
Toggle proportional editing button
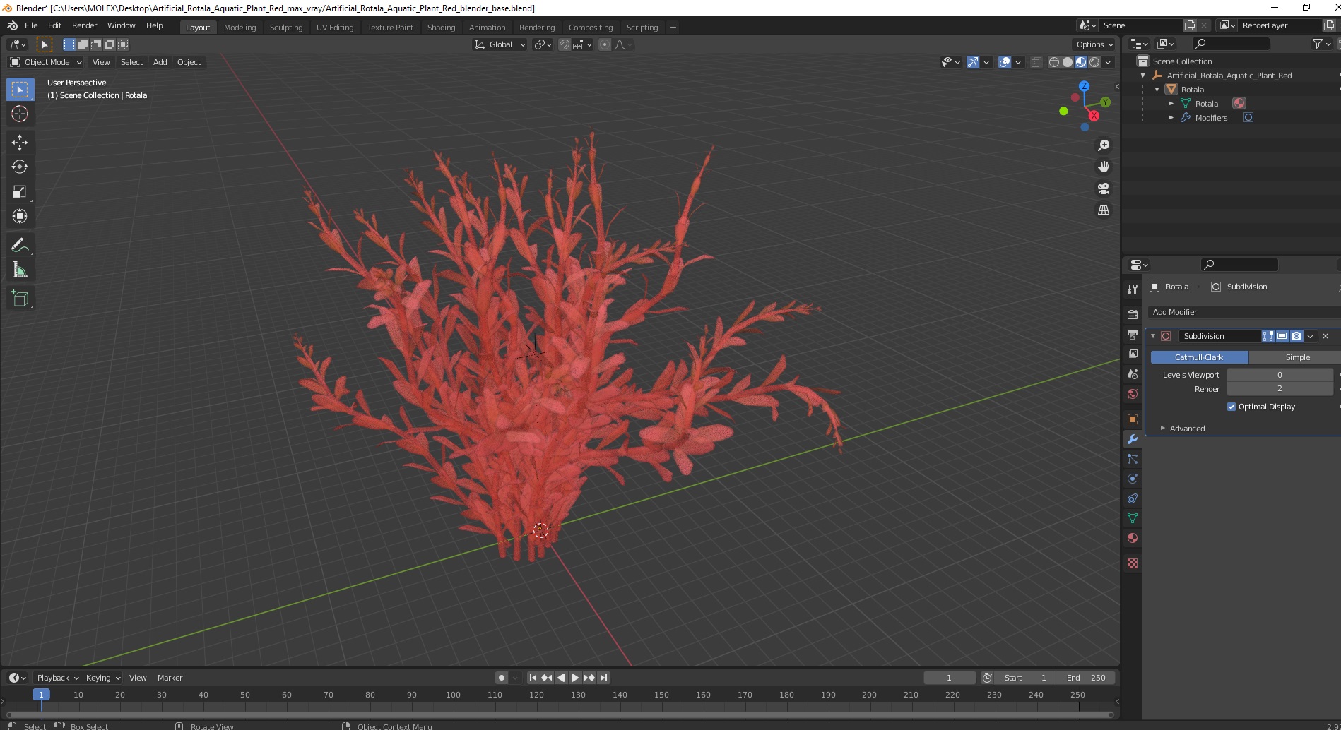point(605,44)
